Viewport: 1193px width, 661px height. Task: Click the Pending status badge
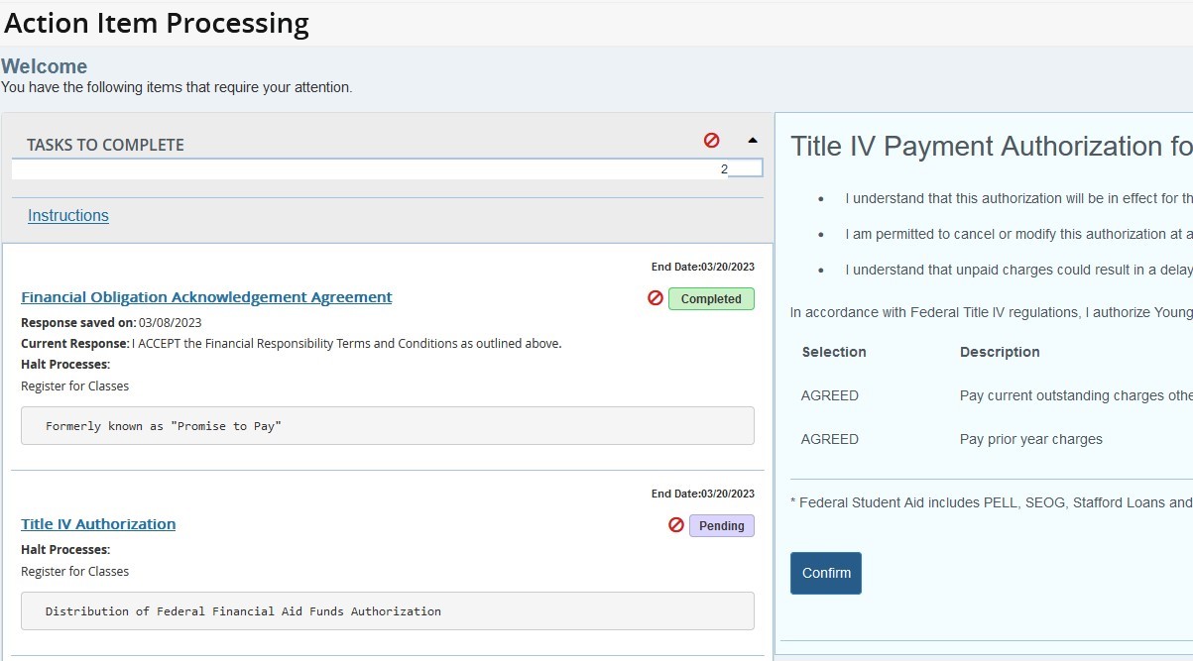coord(721,525)
